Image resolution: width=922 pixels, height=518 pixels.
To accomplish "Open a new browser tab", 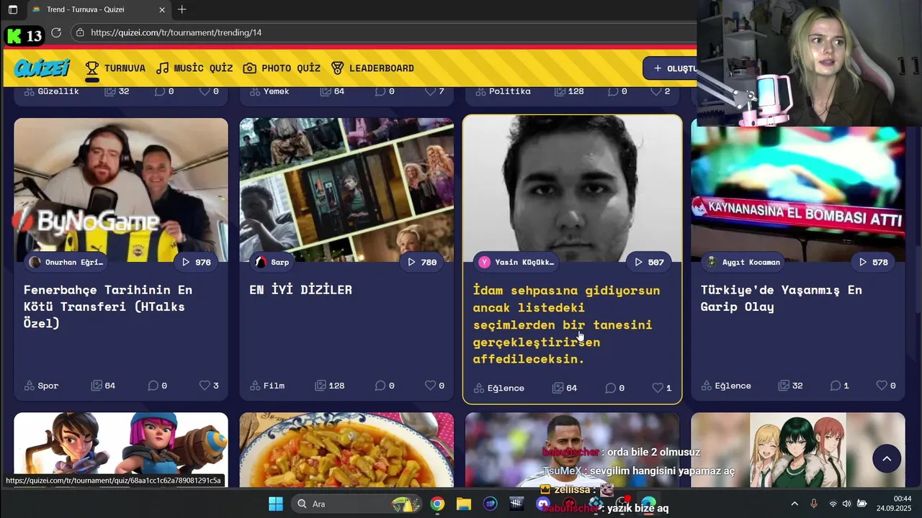I will pos(182,9).
